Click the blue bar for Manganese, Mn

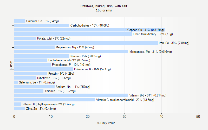point(71,51)
